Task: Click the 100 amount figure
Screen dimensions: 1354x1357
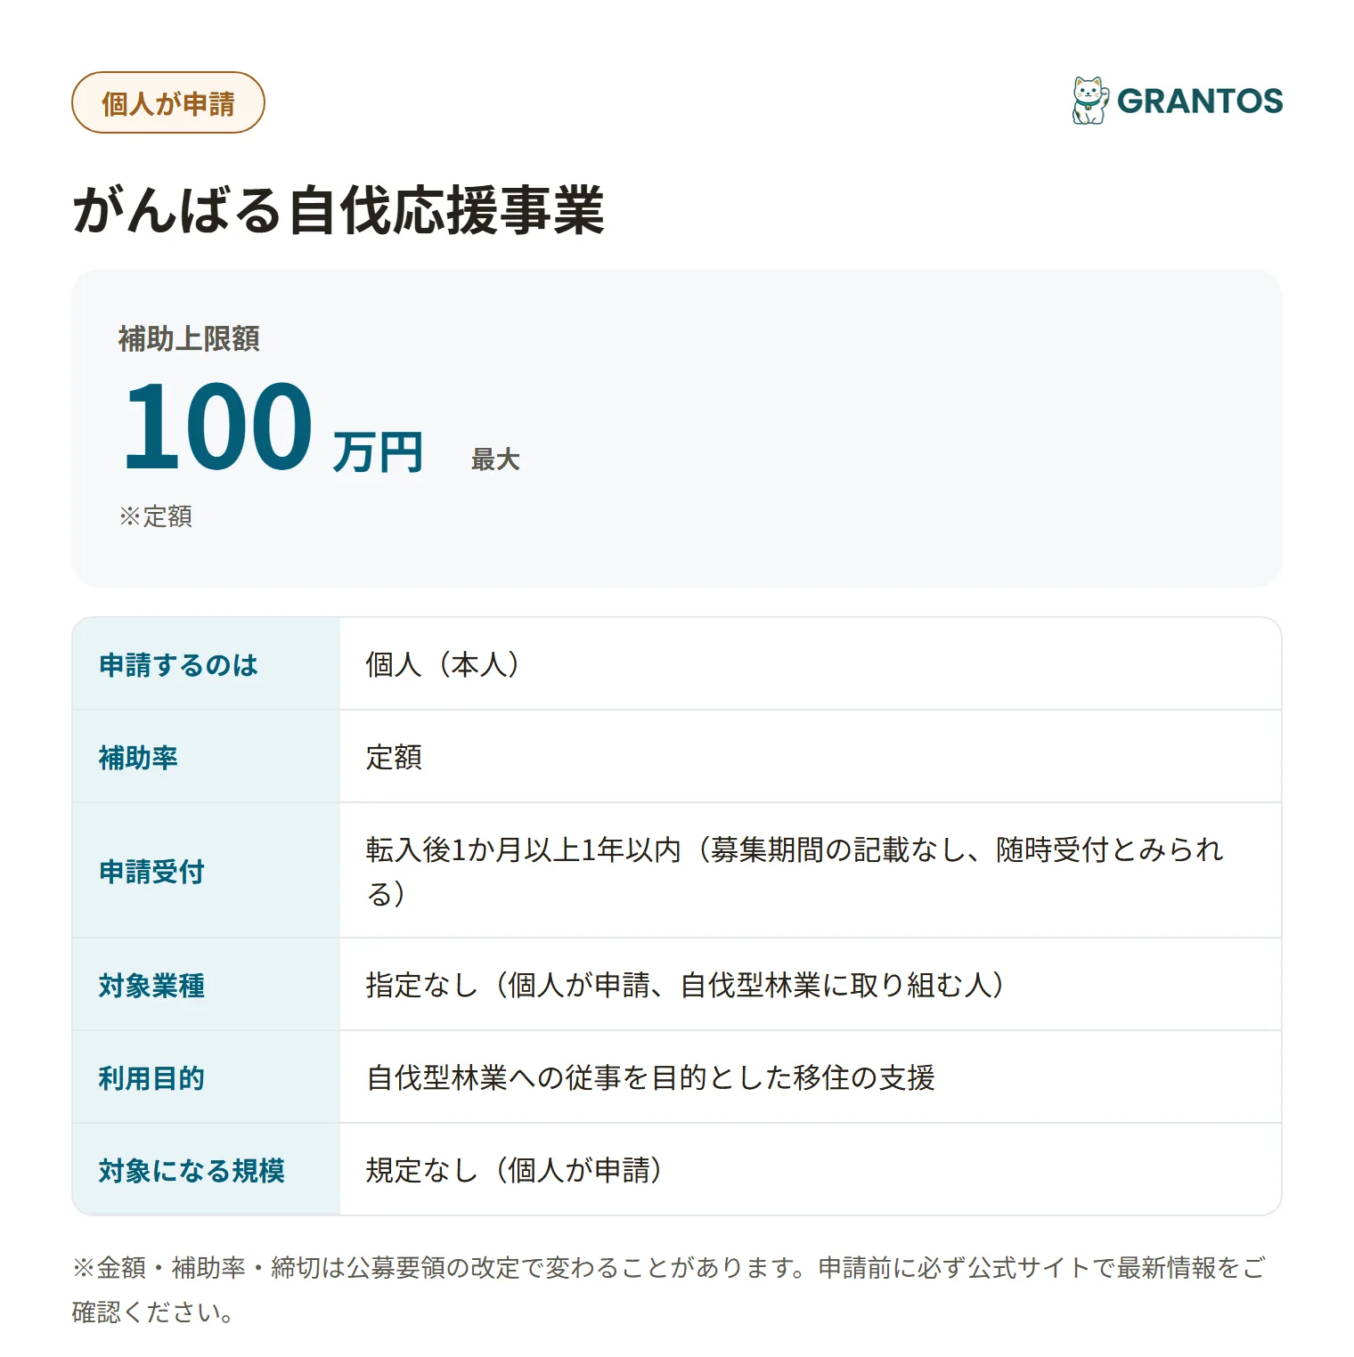Action: tap(218, 426)
